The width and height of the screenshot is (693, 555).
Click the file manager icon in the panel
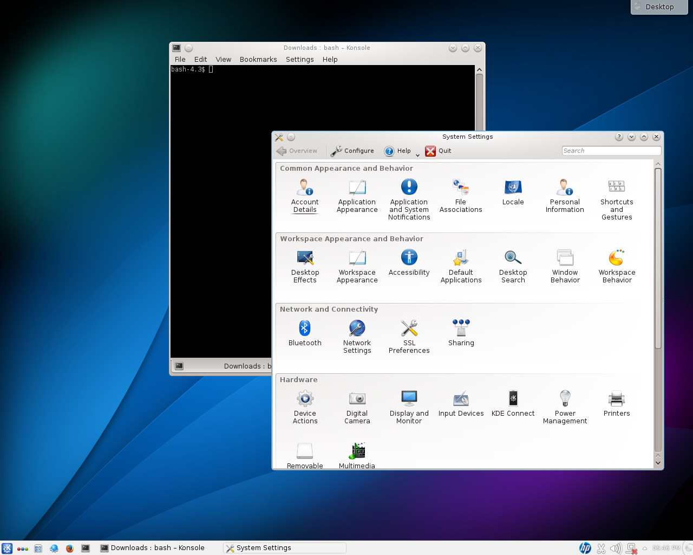coord(38,548)
